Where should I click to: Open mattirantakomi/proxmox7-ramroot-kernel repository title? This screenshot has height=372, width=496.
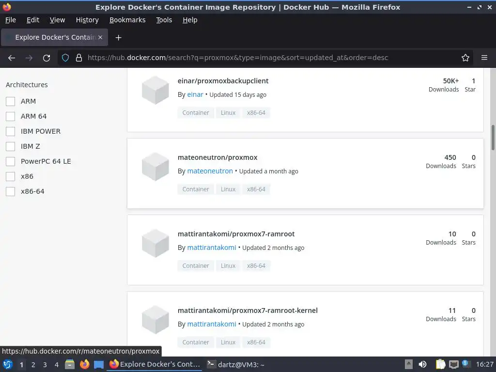pyautogui.click(x=248, y=310)
